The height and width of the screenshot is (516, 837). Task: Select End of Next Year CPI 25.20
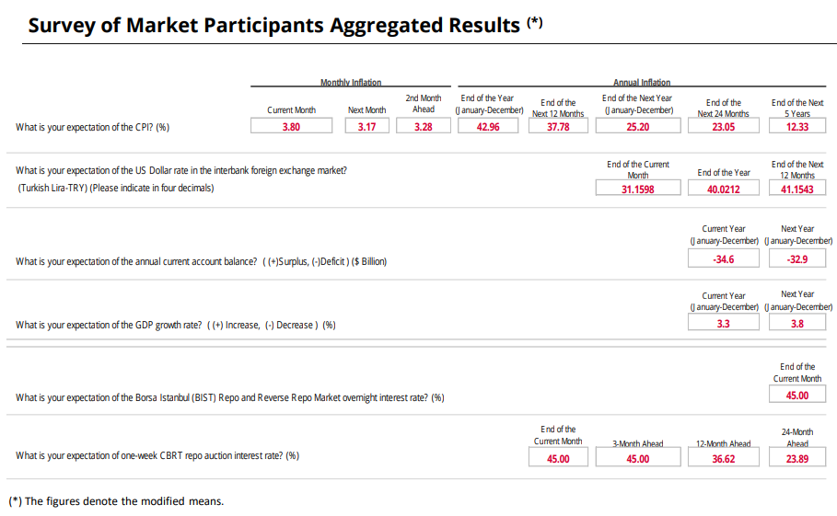[x=637, y=127]
